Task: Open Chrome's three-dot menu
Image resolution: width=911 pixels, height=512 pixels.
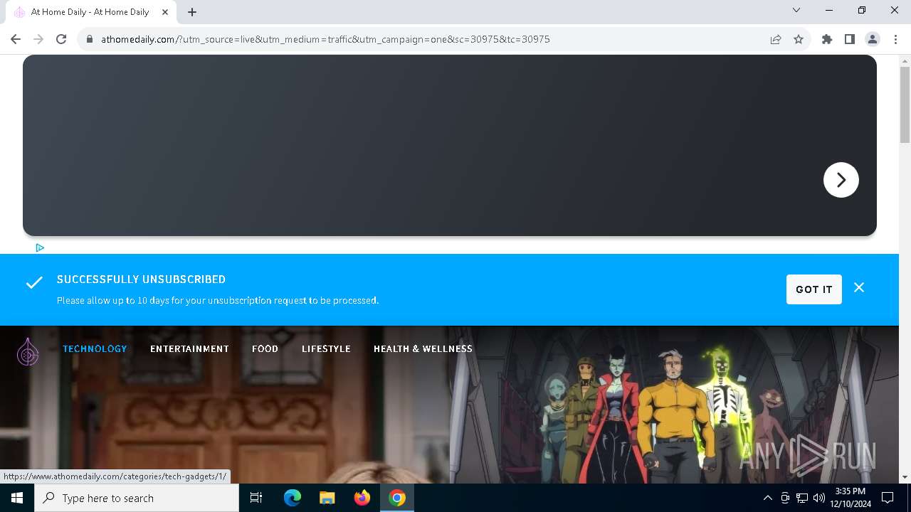Action: point(895,39)
